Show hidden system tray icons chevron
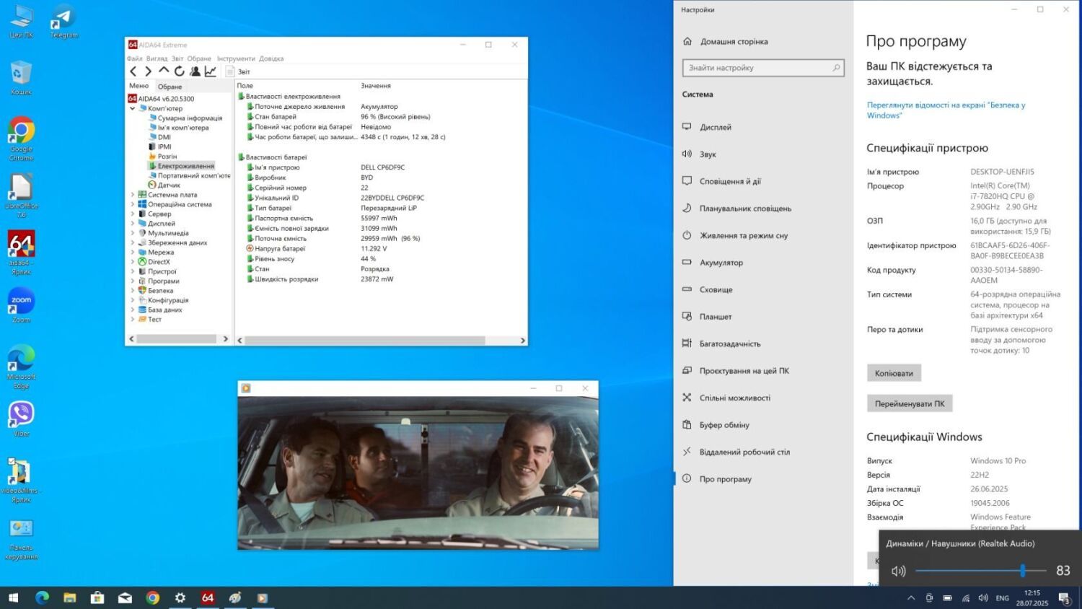Image resolution: width=1082 pixels, height=609 pixels. tap(911, 598)
